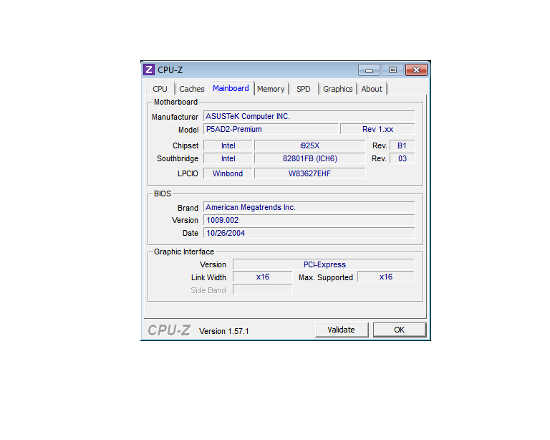Click the Southbridge revision 03
This screenshot has width=550, height=440.
402,158
